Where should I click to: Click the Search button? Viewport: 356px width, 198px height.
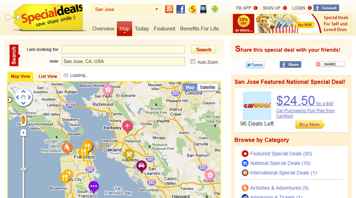point(203,49)
